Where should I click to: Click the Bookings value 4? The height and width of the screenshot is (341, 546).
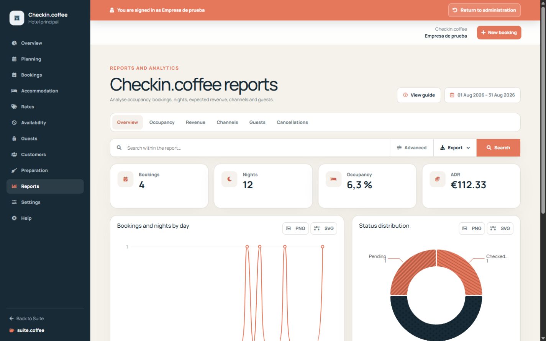[x=142, y=185]
